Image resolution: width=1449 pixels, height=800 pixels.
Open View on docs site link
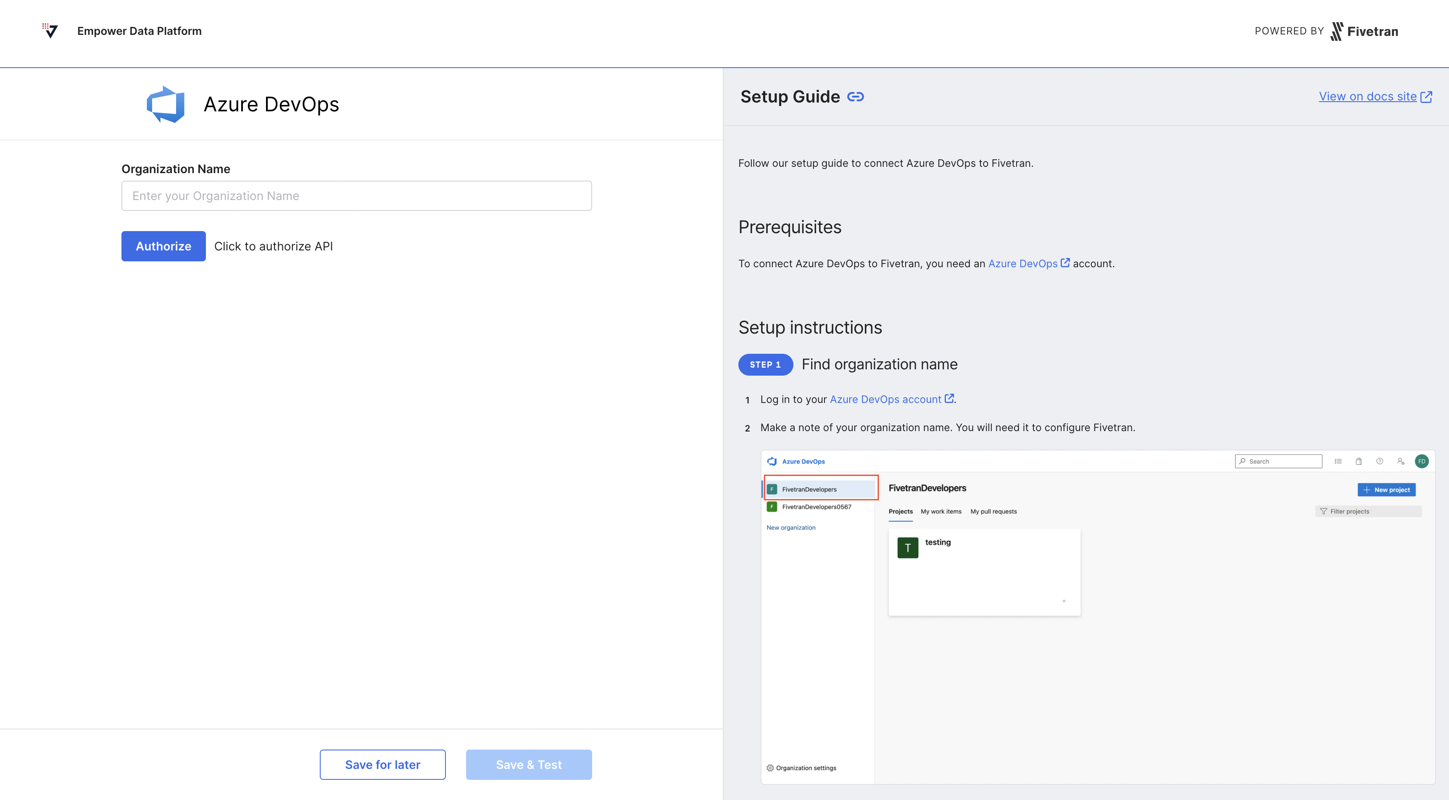click(1367, 97)
